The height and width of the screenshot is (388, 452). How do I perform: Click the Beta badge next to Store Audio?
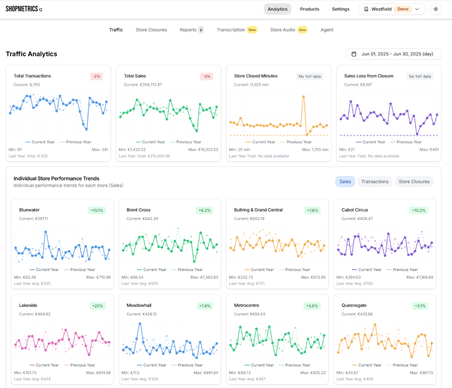pyautogui.click(x=302, y=30)
